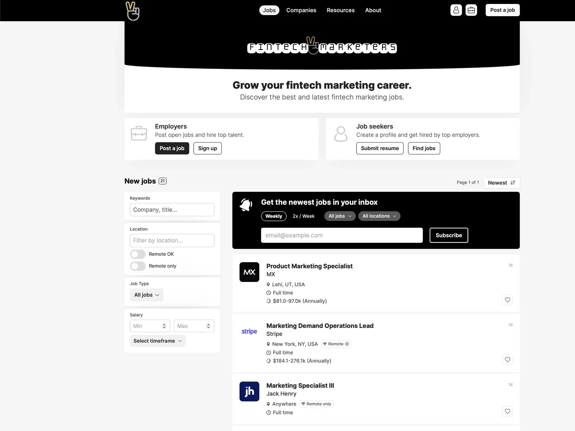The height and width of the screenshot is (431, 575).
Task: Open the All jobs dropdown in subscription box
Action: pyautogui.click(x=340, y=216)
